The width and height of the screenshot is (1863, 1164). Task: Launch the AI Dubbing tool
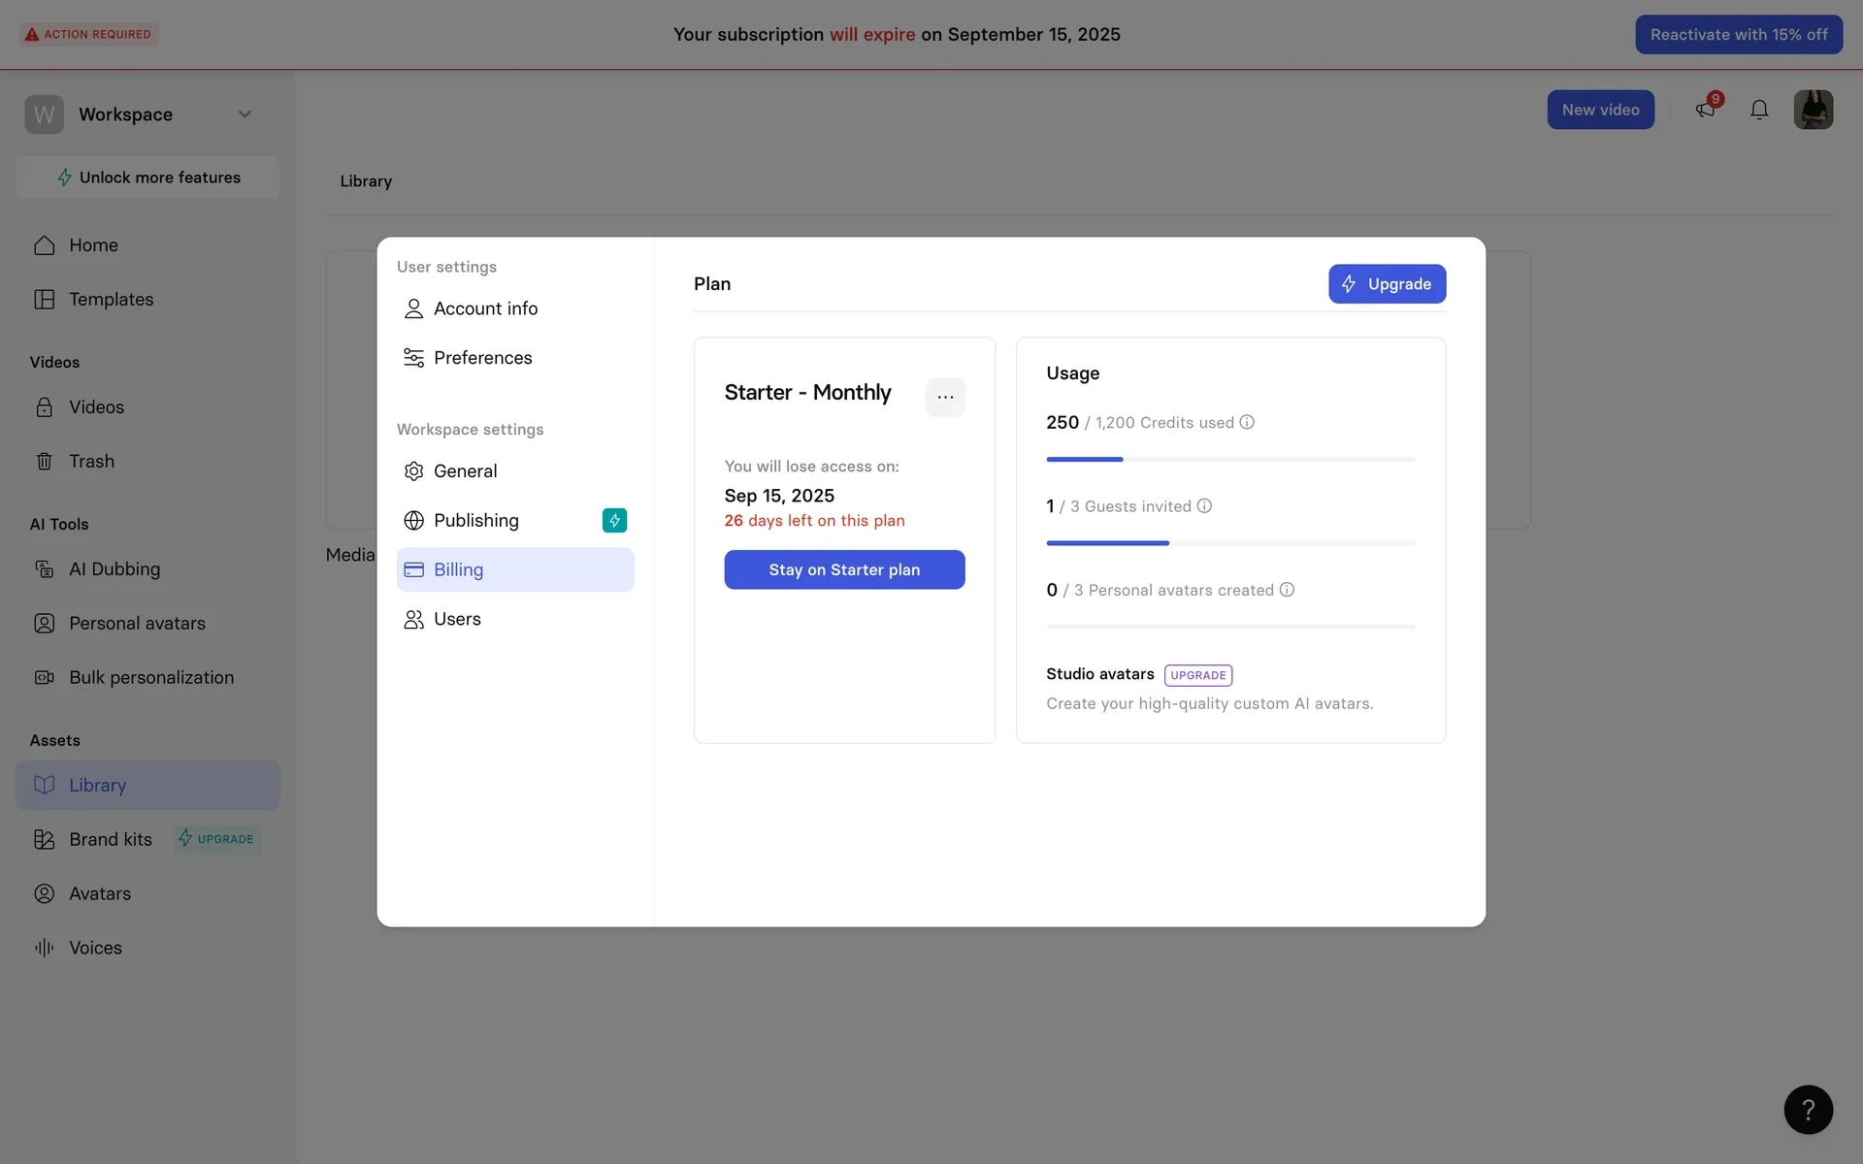[x=147, y=569]
